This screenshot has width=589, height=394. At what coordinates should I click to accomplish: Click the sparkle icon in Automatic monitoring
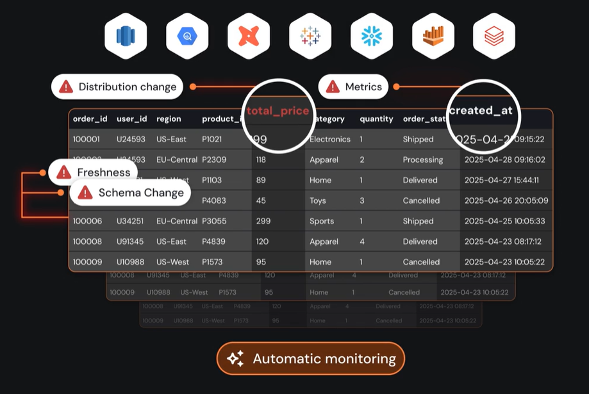[235, 359]
